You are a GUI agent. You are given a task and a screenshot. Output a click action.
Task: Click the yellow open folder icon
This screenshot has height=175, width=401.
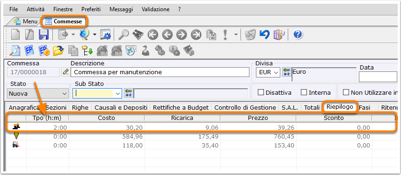click(x=58, y=50)
